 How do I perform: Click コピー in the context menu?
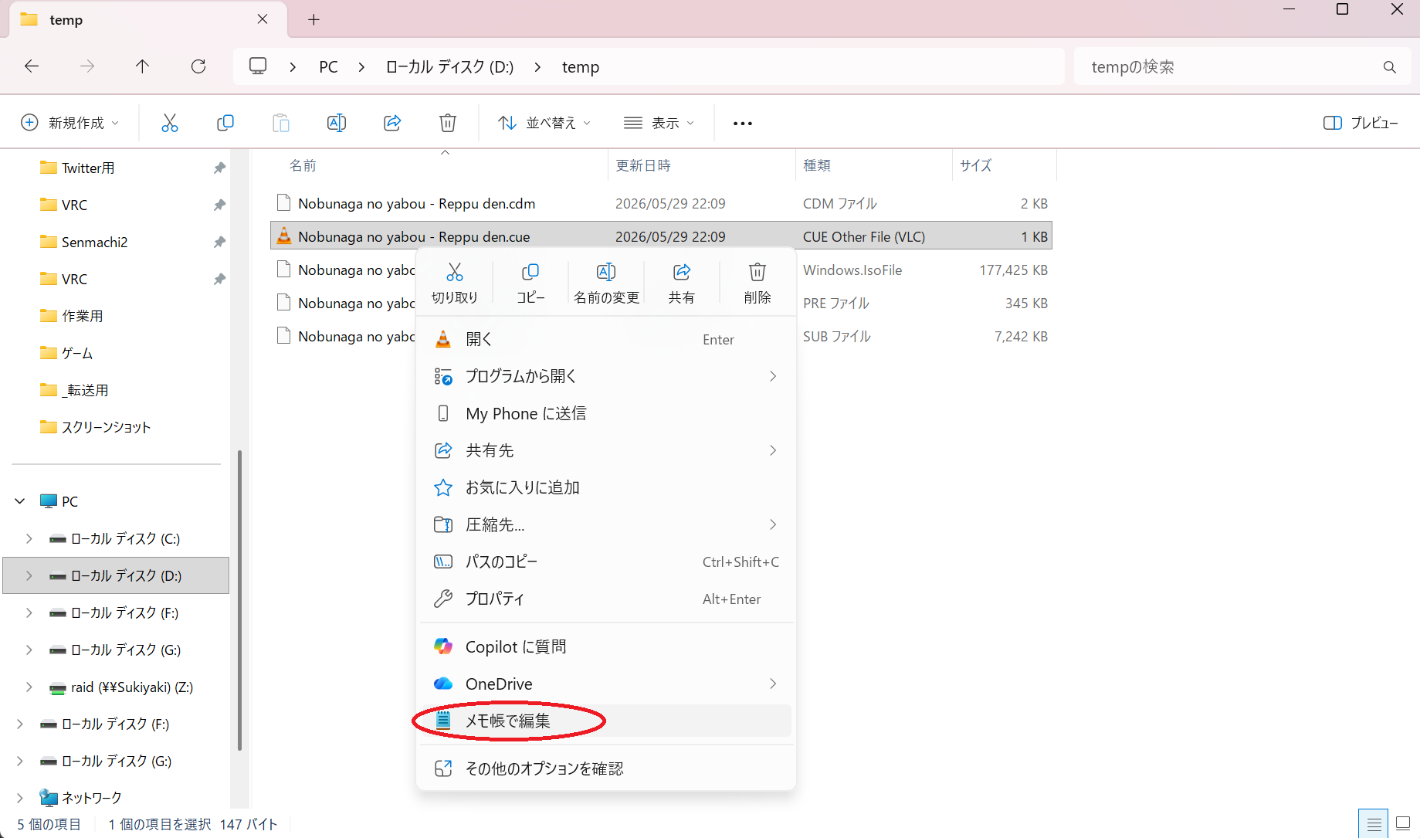pos(530,283)
